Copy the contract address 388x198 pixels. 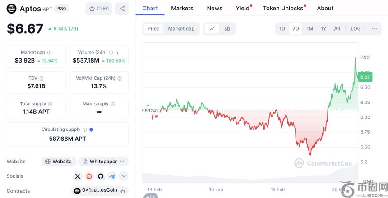(122, 191)
